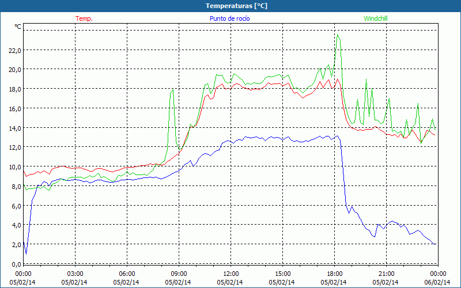Screen dimensions: 461x288
Task: Click the green Windchill peak after 18:00
Action: pos(338,35)
